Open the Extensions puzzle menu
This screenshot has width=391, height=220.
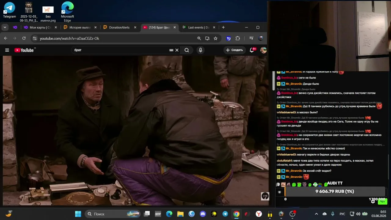pyautogui.click(x=238, y=38)
